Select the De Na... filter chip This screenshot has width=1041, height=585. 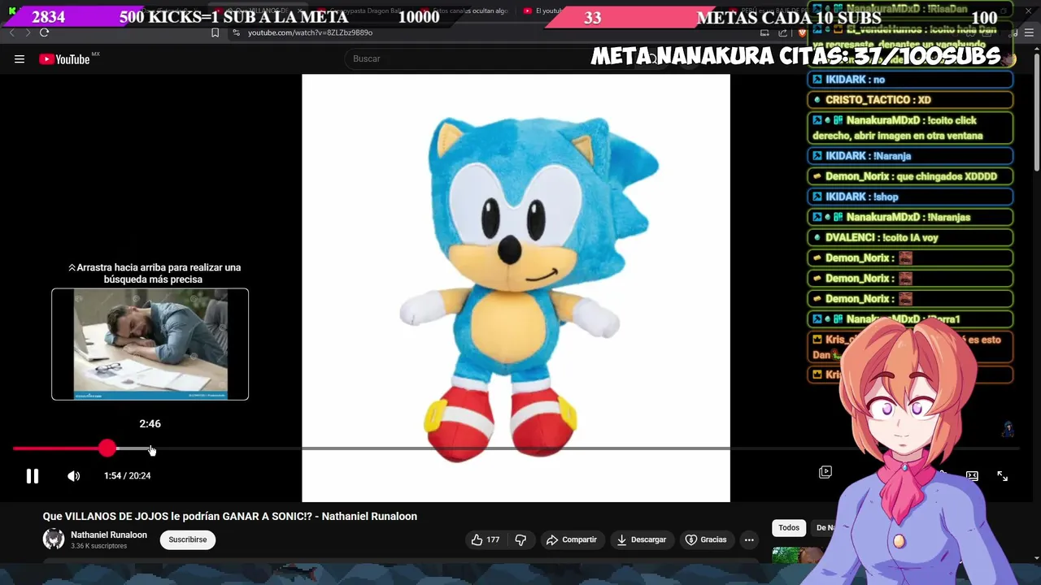click(x=825, y=528)
